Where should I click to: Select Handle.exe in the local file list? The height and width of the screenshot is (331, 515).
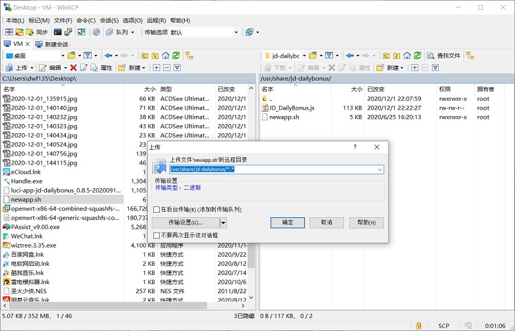tap(26, 181)
